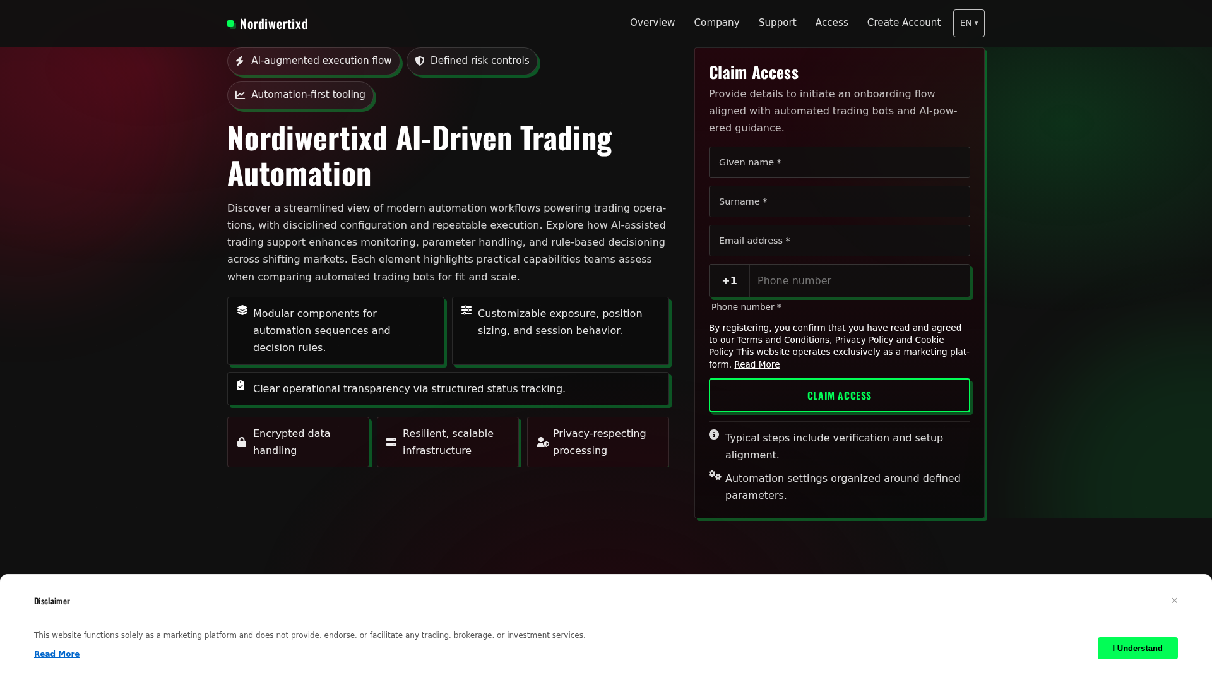The height and width of the screenshot is (682, 1212).
Task: Click the Claim Access heading
Action: (754, 73)
